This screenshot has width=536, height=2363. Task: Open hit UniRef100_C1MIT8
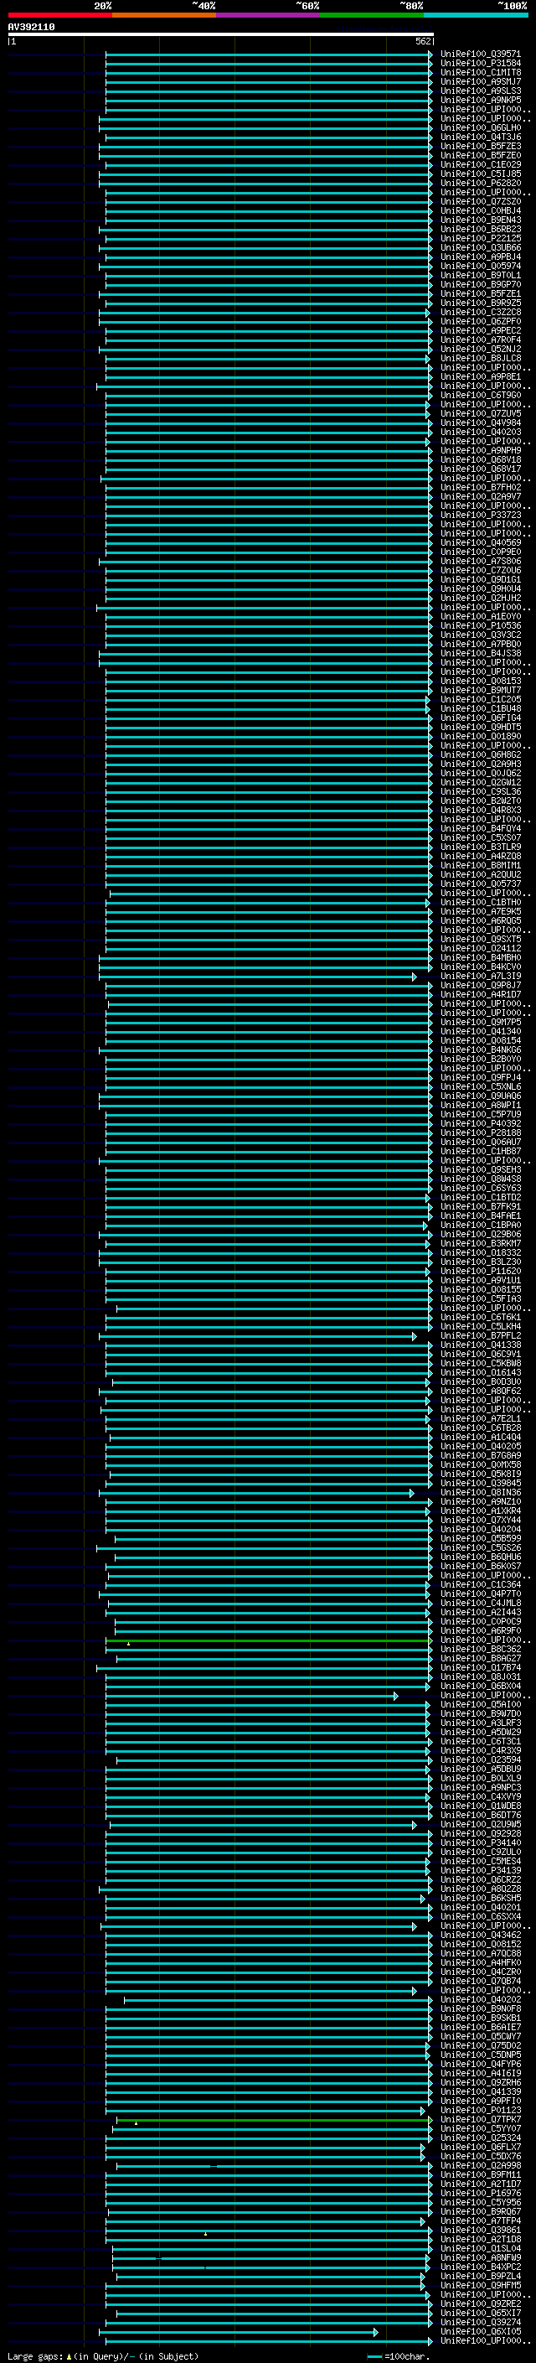click(x=480, y=72)
